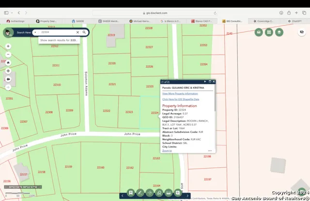Screen dimensions: 310x201
Task: Clear the search text with X
Action: pos(77,32)
